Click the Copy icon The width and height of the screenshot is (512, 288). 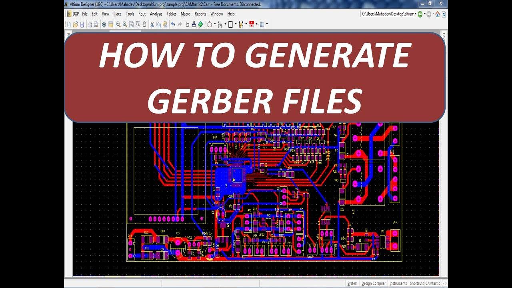[158, 24]
